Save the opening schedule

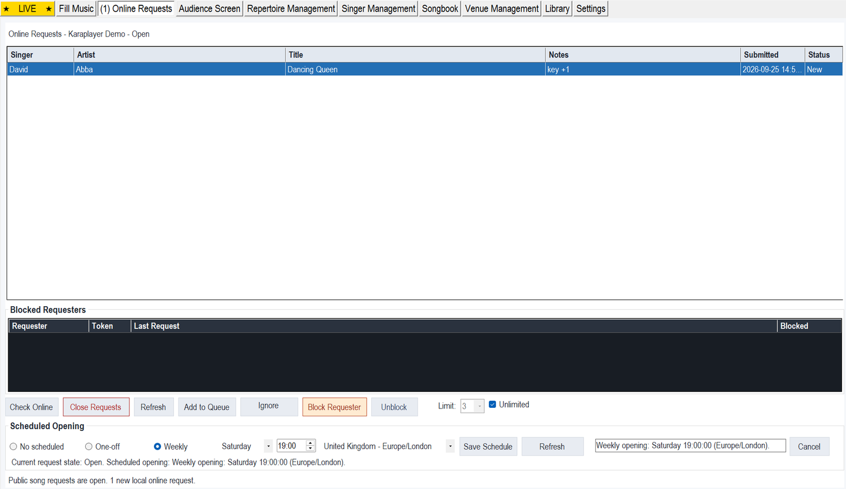[488, 447]
